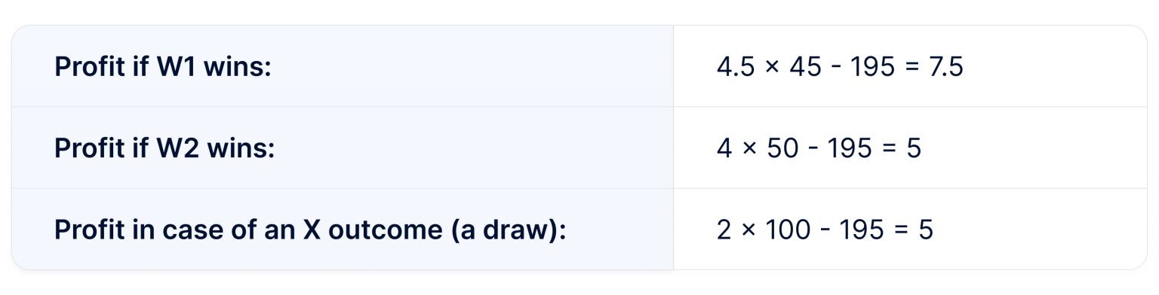Click the "Profit if W1 wins:" label
Screen dimensions: 1159x295
162,68
